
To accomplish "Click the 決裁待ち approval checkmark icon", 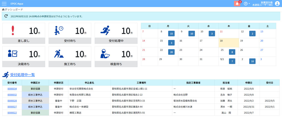I will 13,54.
